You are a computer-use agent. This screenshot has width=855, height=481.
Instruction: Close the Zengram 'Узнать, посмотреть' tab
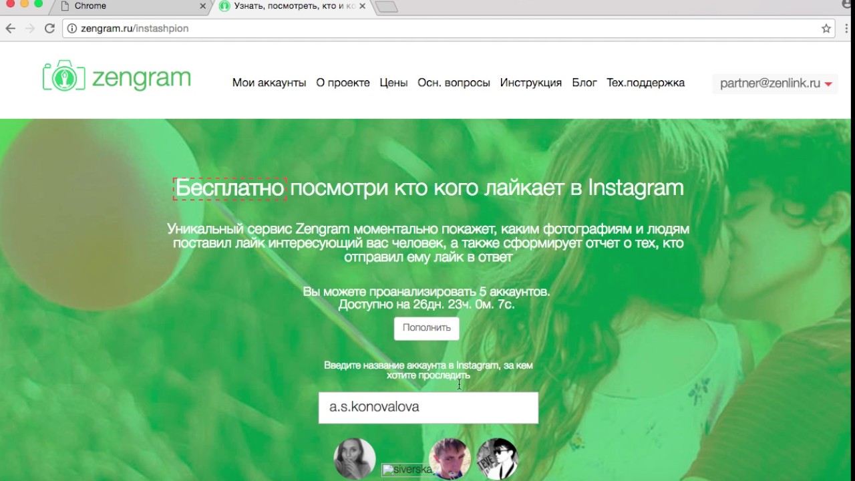click(363, 6)
